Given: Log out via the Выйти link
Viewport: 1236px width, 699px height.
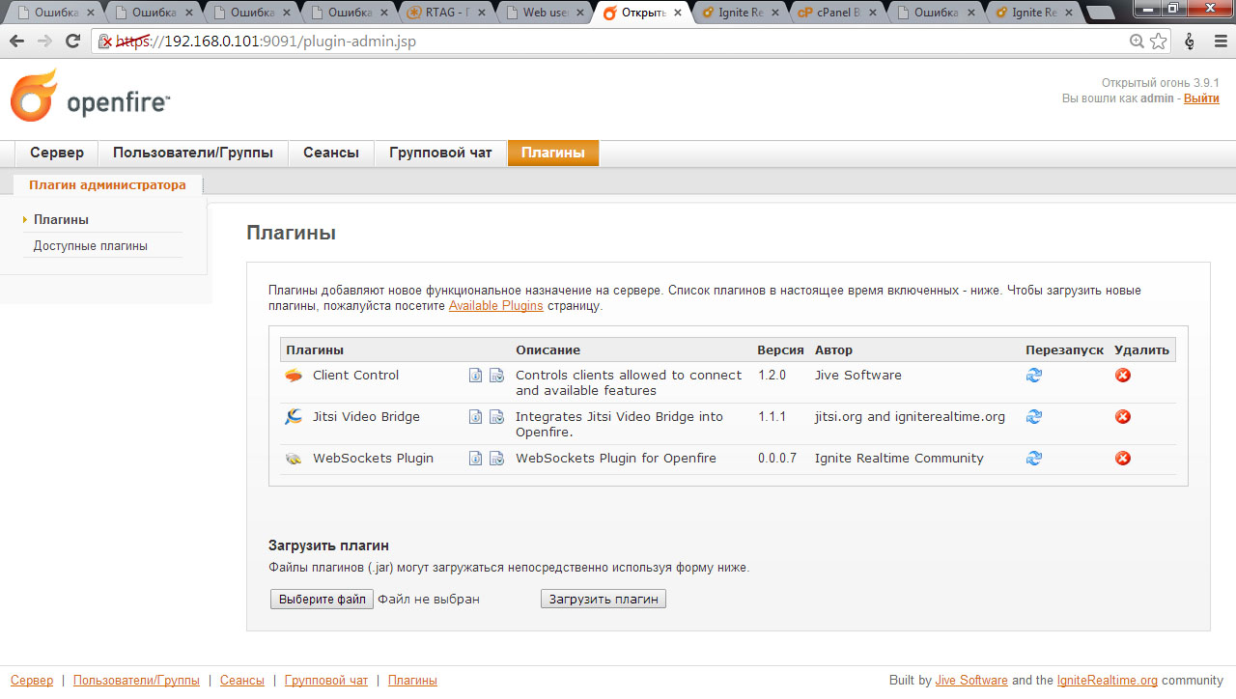Looking at the screenshot, I should coord(1201,98).
